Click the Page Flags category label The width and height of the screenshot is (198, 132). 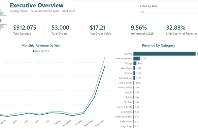(x=126, y=126)
